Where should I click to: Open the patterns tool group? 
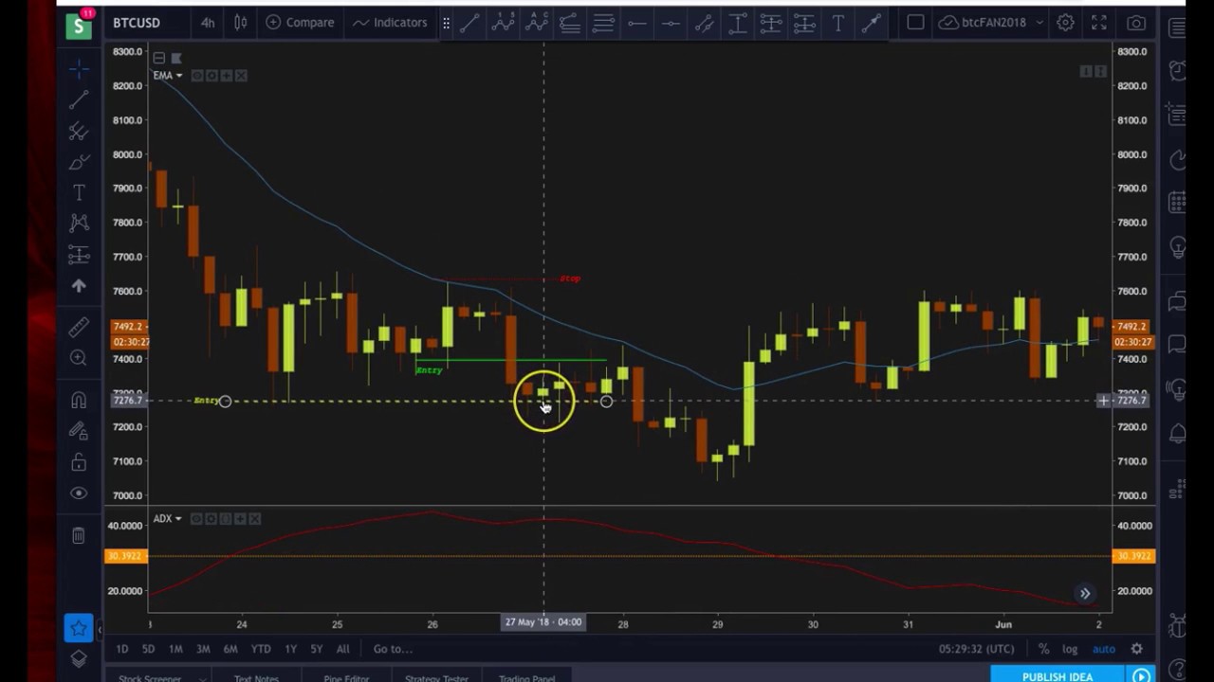[79, 224]
